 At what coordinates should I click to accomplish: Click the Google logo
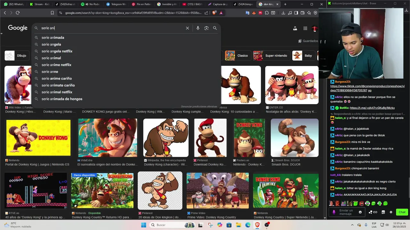[x=18, y=28]
